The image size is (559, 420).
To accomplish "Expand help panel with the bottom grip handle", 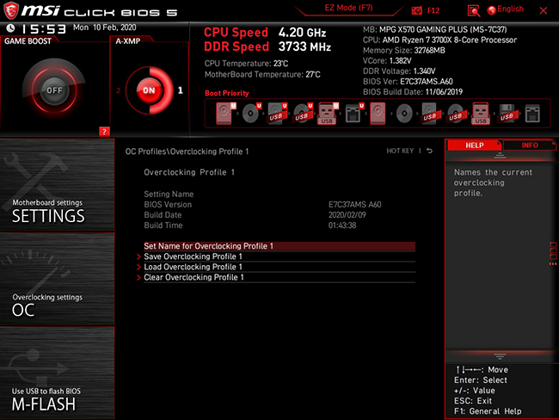I will 500,356.
